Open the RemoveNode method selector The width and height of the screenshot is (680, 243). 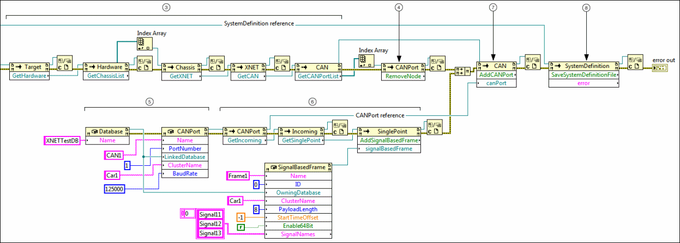401,76
